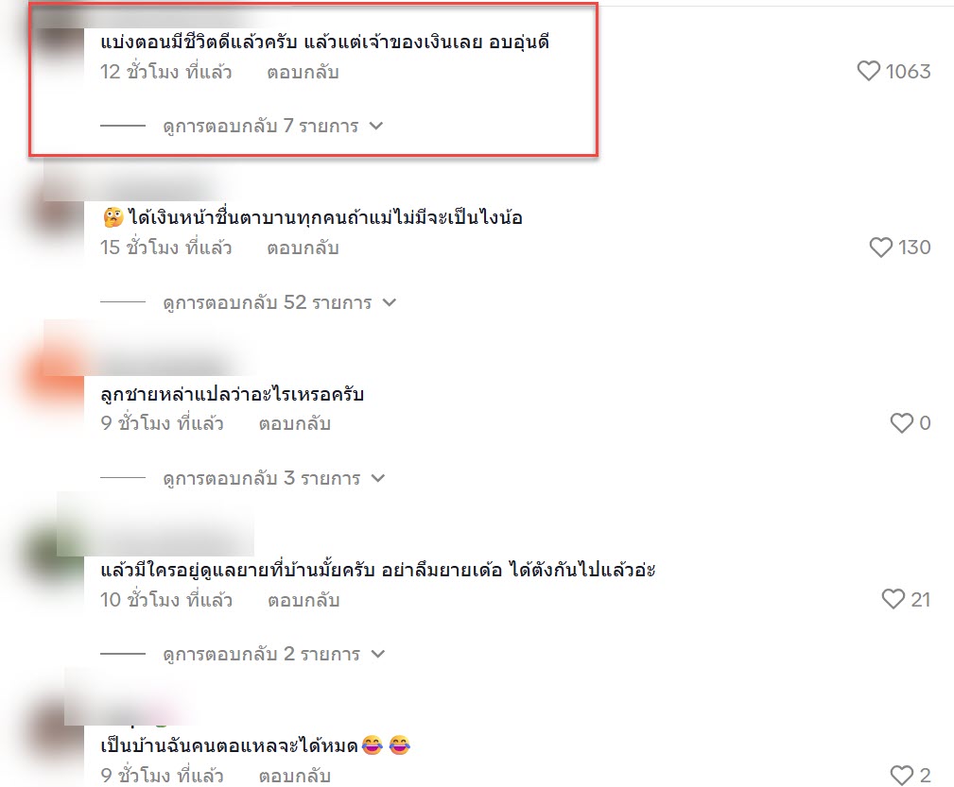Reply to the 12-hour-old comment
954x787 pixels.
tap(303, 73)
